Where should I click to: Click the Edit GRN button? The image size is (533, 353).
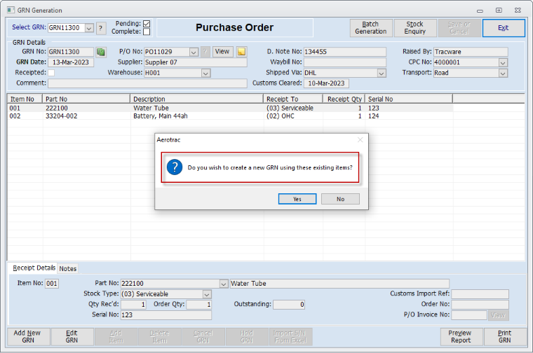pos(72,337)
